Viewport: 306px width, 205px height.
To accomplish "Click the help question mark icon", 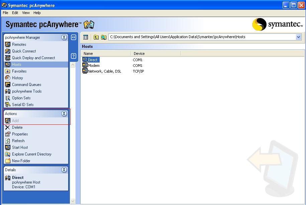I will [73, 56].
